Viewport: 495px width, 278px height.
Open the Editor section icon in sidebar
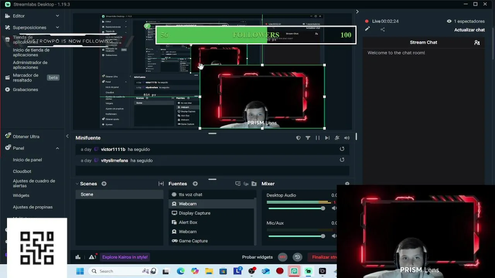(x=7, y=16)
